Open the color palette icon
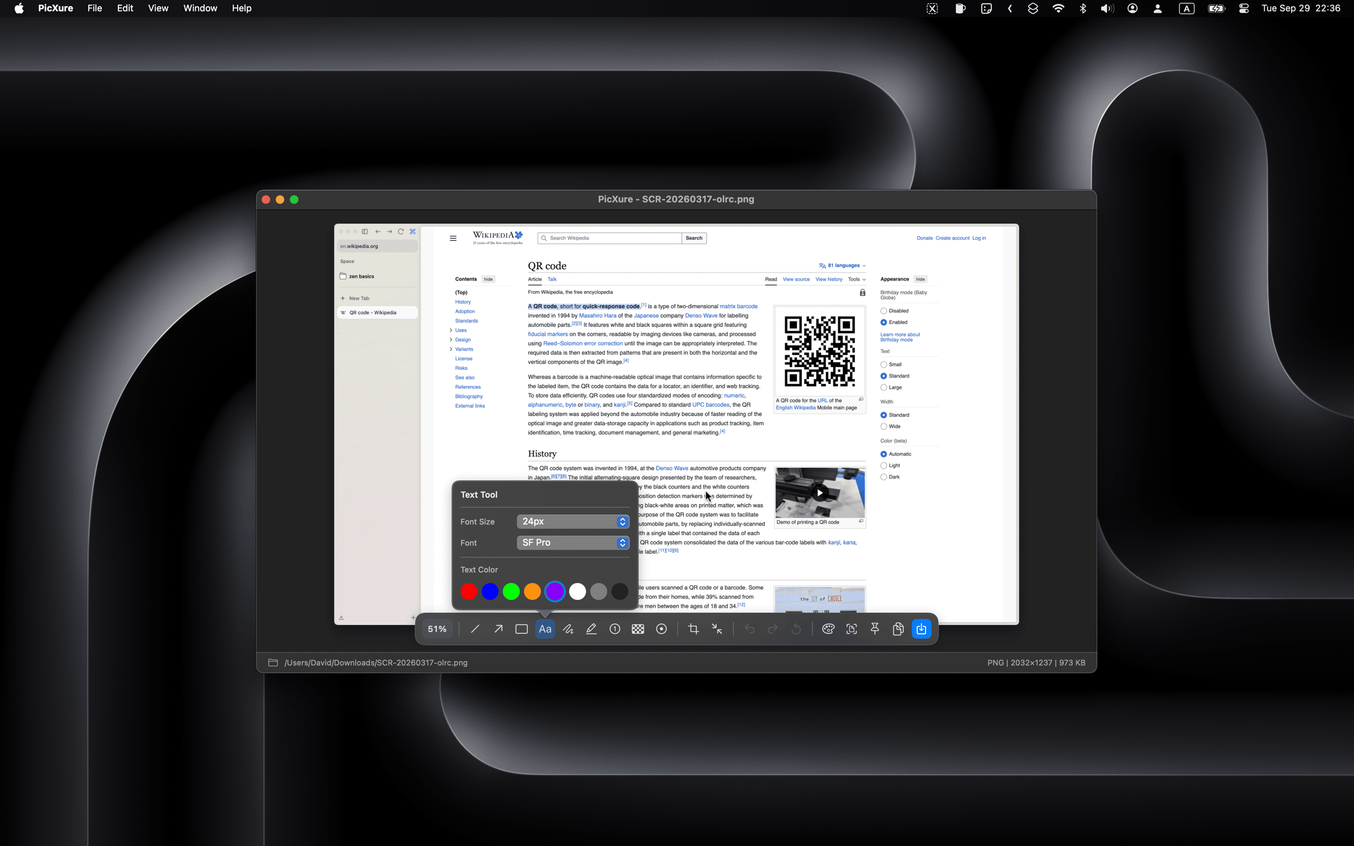 click(x=828, y=629)
